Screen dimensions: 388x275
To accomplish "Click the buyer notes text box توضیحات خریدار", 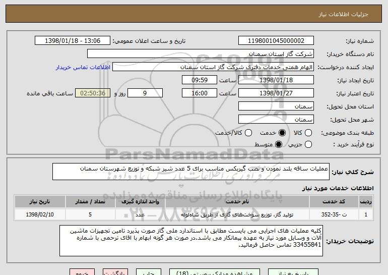I will (191, 241).
